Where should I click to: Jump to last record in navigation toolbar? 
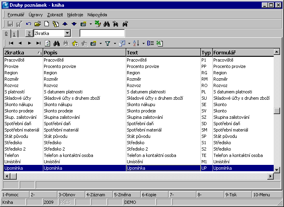click(x=39, y=43)
